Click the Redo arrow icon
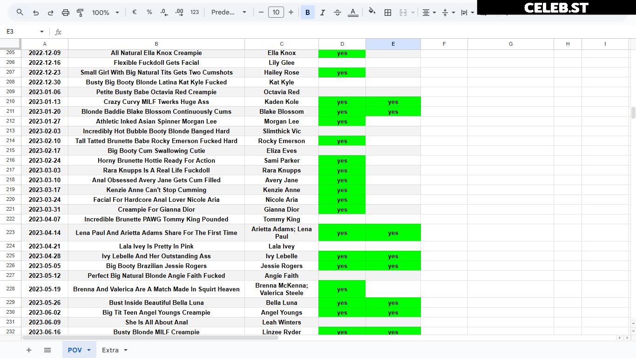This screenshot has width=636, height=358. pos(51,13)
